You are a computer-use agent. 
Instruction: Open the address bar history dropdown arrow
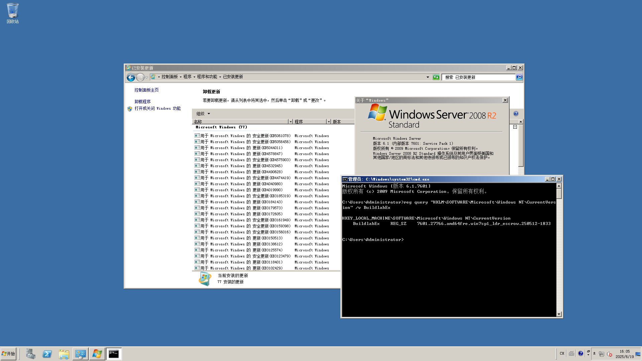tap(428, 77)
